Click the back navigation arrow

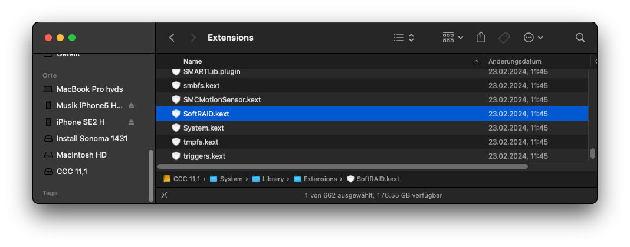tap(172, 38)
